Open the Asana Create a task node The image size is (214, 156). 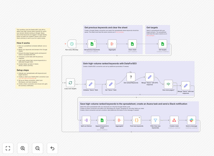(174, 120)
